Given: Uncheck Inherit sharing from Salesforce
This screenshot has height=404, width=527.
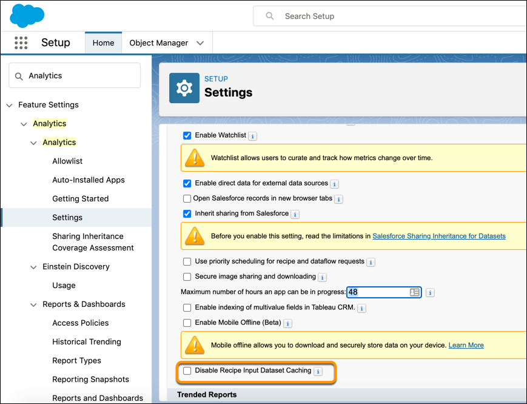Looking at the screenshot, I should [x=187, y=214].
